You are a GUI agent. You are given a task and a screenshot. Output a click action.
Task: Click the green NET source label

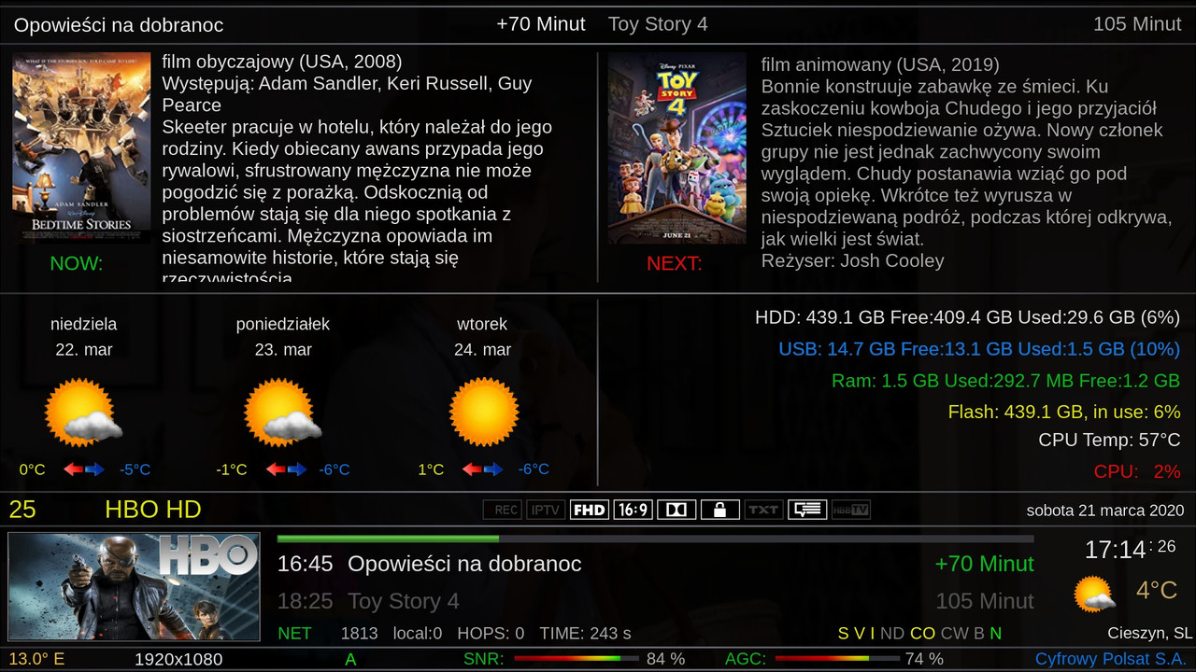(x=294, y=633)
